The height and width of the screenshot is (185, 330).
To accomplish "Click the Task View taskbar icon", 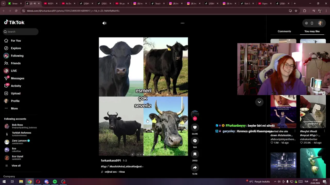I will [12, 182].
